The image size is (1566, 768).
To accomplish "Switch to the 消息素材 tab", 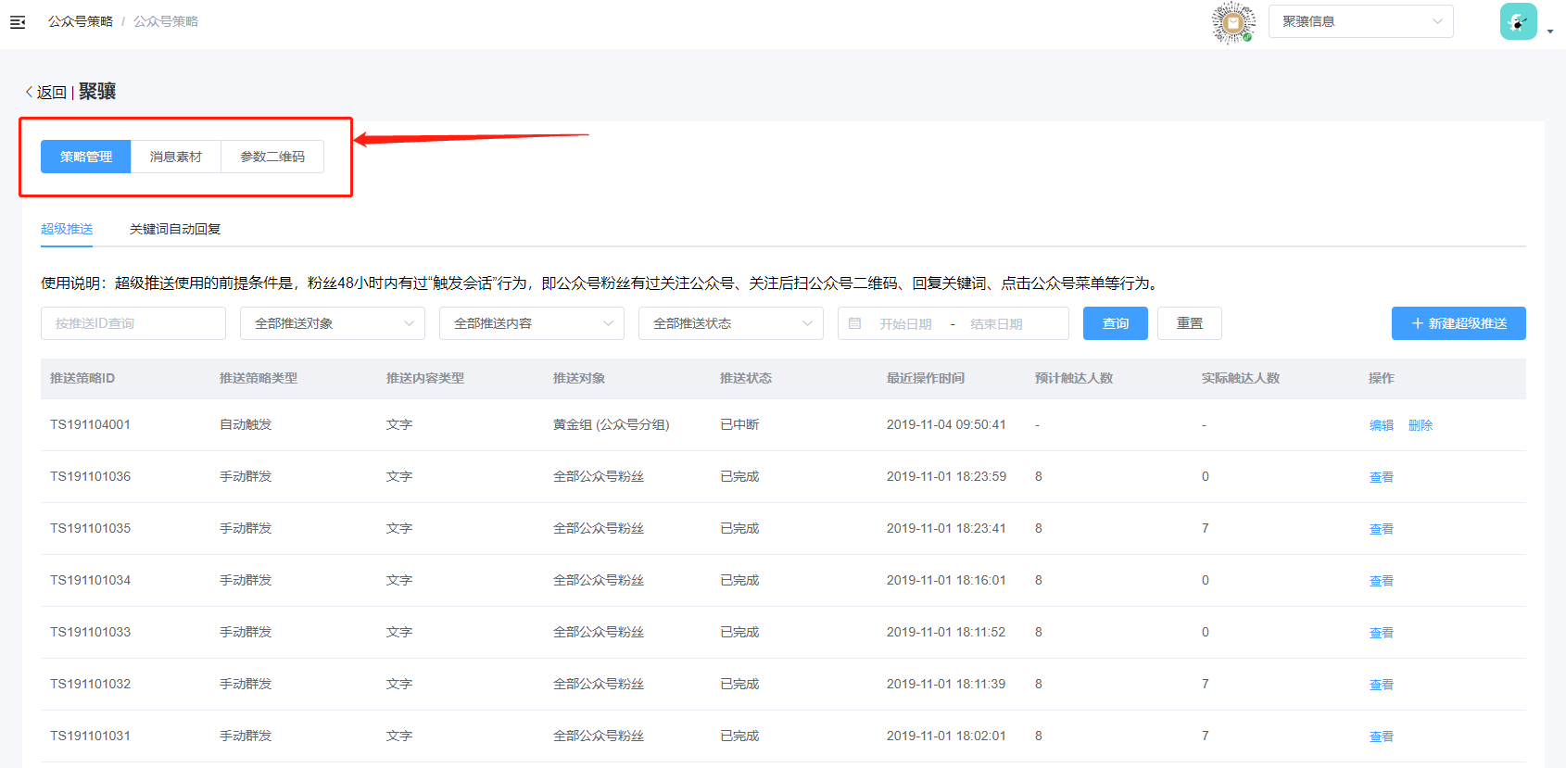I will 176,157.
